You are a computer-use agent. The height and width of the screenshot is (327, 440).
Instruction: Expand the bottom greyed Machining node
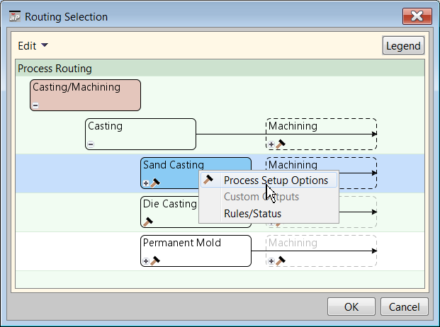(271, 261)
